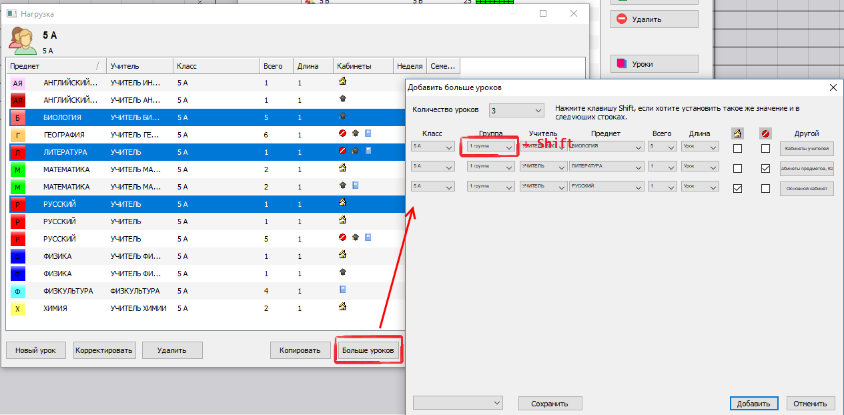Uncheck the forbidden checkbox in the ЛИТЕРАТУРА row
This screenshot has height=415, width=844.
click(765, 169)
